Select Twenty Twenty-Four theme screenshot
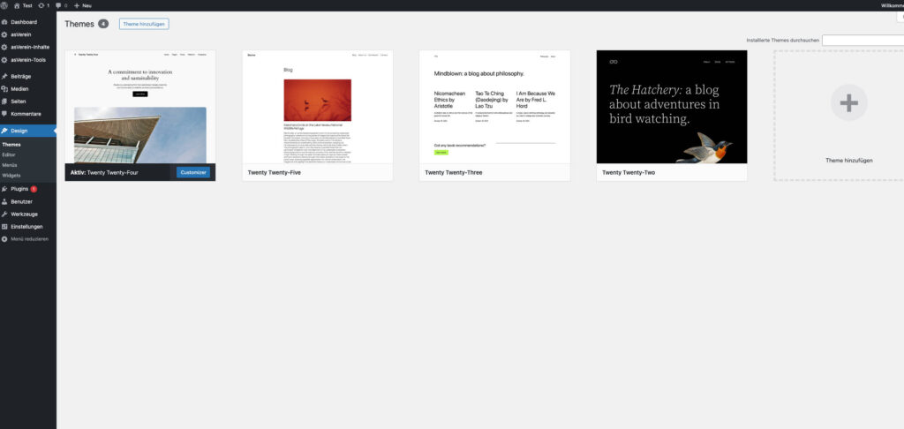904x429 pixels. point(140,107)
